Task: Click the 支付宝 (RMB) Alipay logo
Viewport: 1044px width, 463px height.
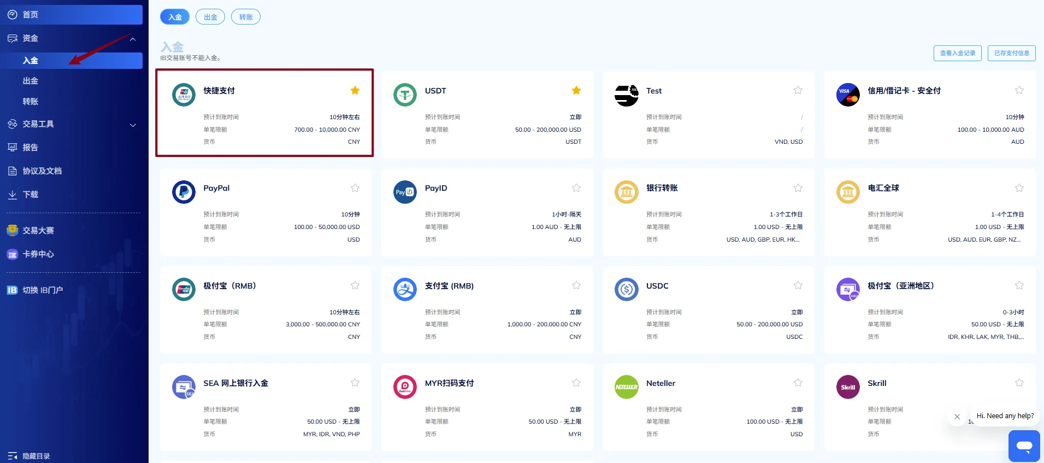Action: pyautogui.click(x=405, y=290)
